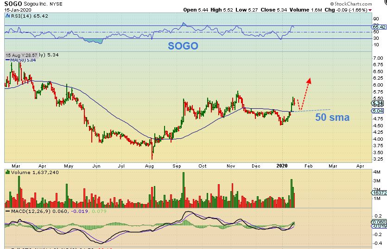
Task: Click the Volume 1.6M header value
Action: (306, 10)
